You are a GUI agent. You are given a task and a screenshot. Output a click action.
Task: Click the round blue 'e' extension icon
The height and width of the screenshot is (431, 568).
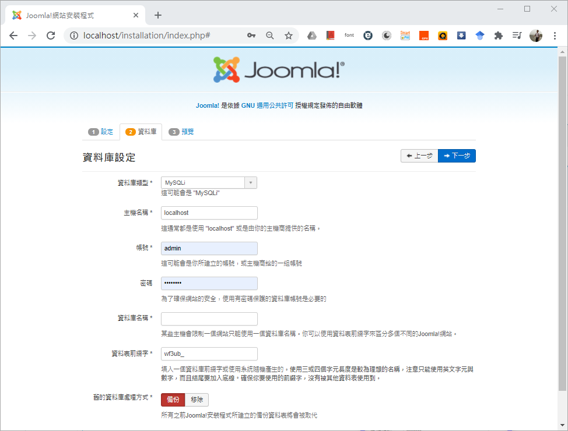click(368, 36)
